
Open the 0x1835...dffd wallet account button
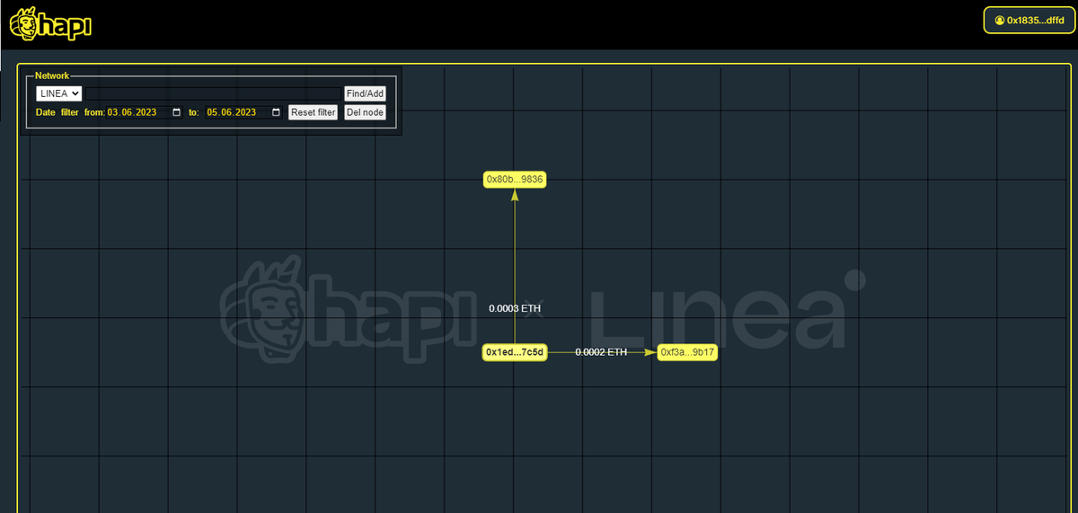tap(1028, 20)
